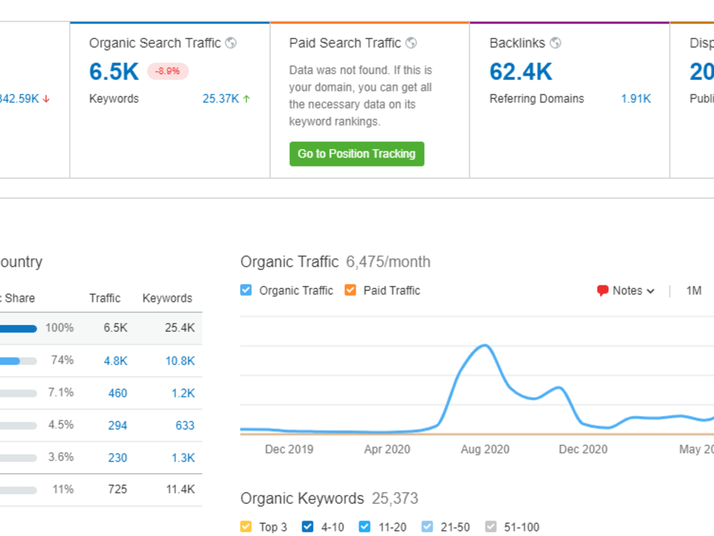Click Go to Position Tracking button
This screenshot has width=714, height=536.
click(356, 154)
